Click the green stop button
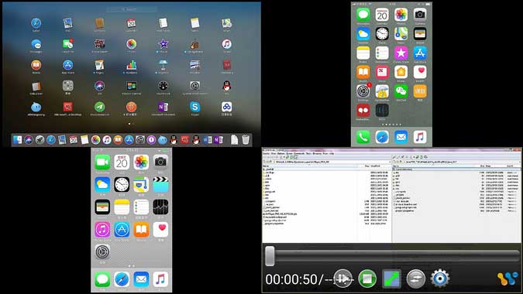Viewport: 523px width, 294px height. [367, 279]
